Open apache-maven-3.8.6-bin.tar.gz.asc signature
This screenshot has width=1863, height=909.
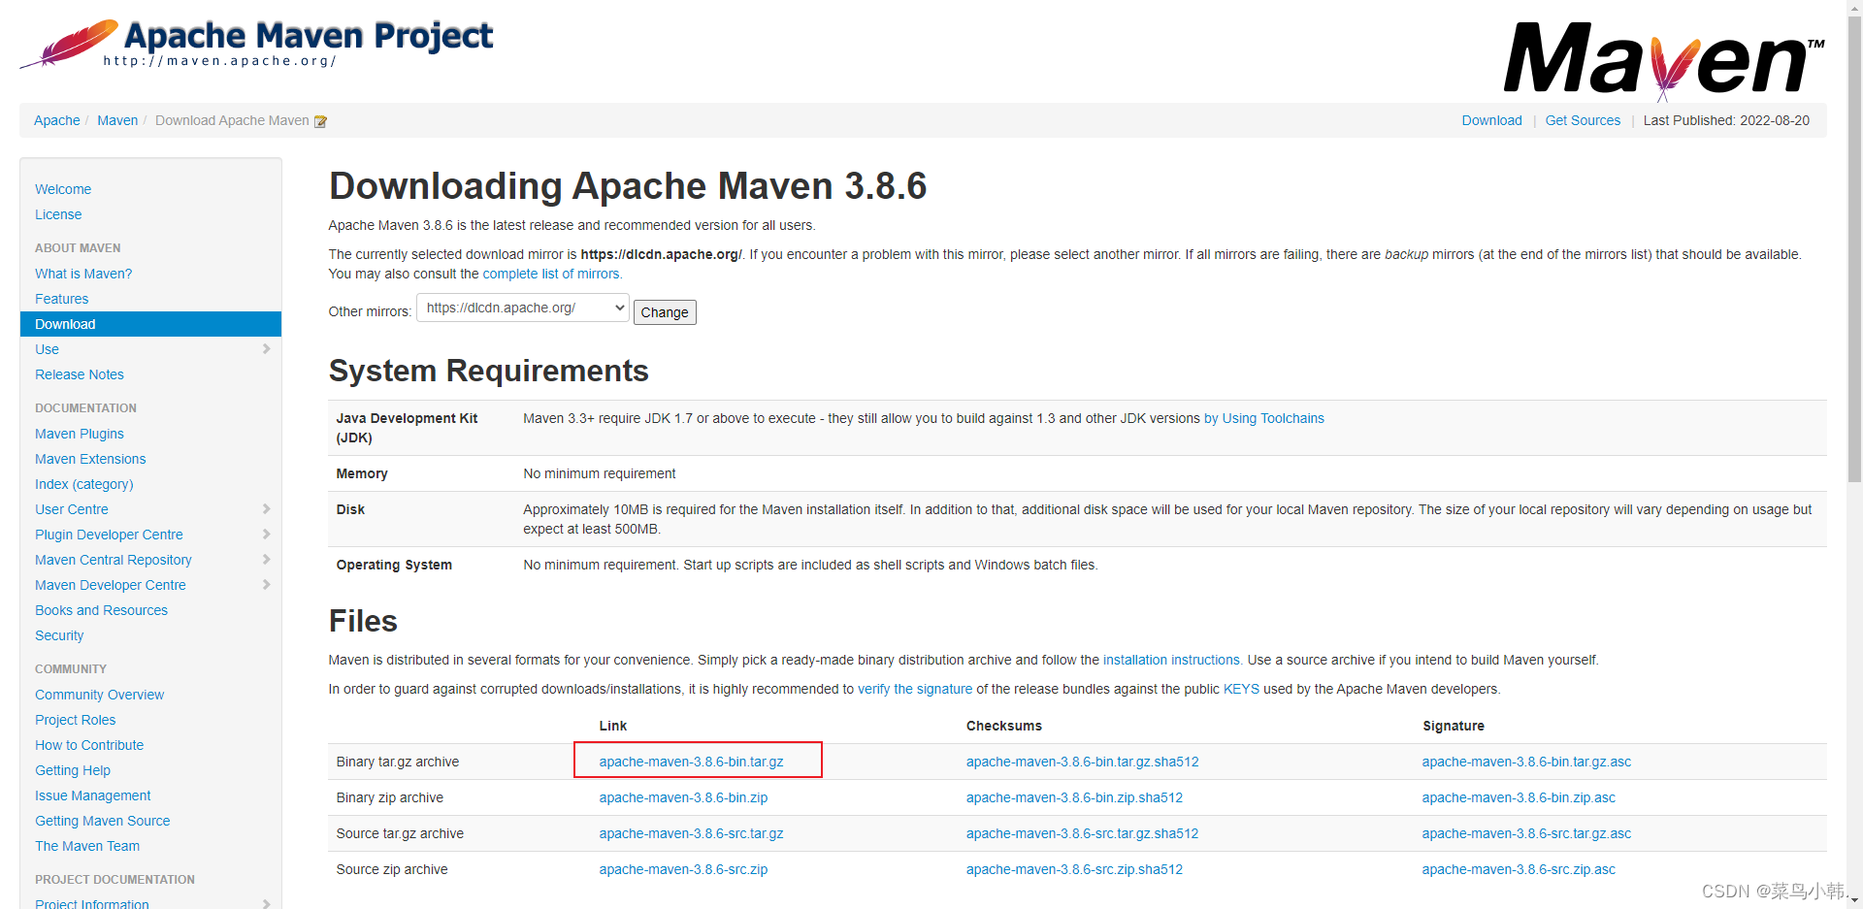tap(1526, 762)
